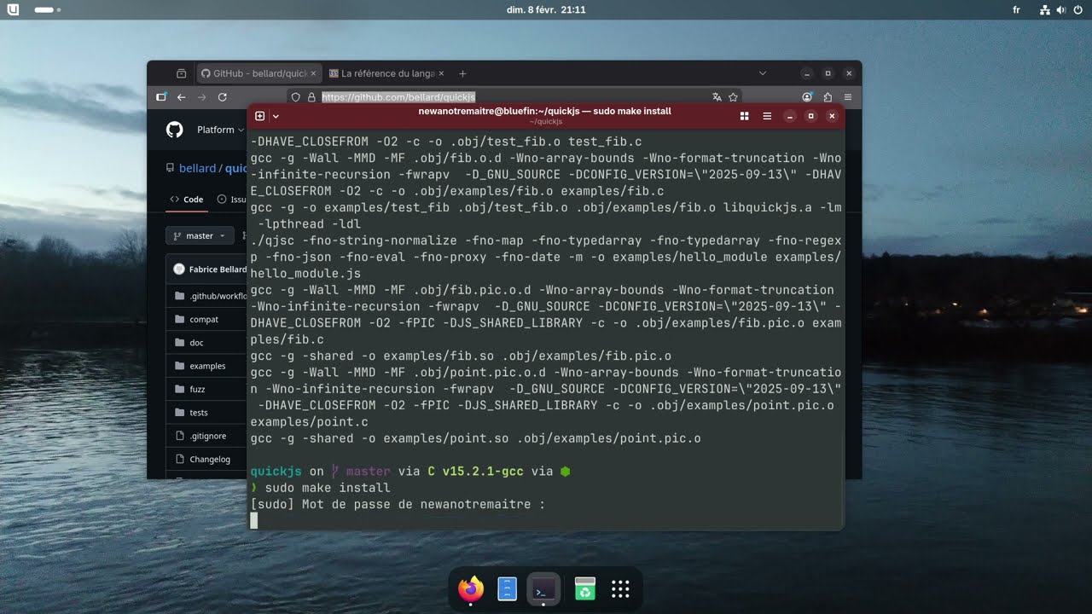Open the .gitignore file
Viewport: 1092px width, 614px height.
click(x=208, y=436)
